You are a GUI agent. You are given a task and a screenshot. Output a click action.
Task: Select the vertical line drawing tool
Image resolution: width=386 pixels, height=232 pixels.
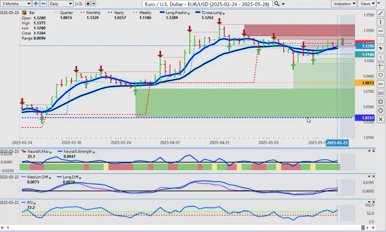coord(380,22)
